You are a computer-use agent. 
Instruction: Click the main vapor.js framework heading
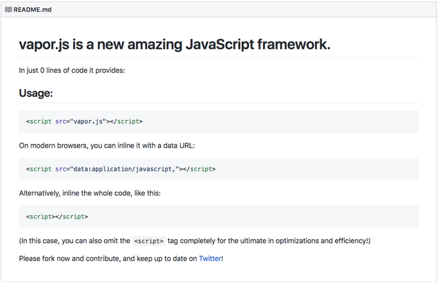click(x=175, y=45)
